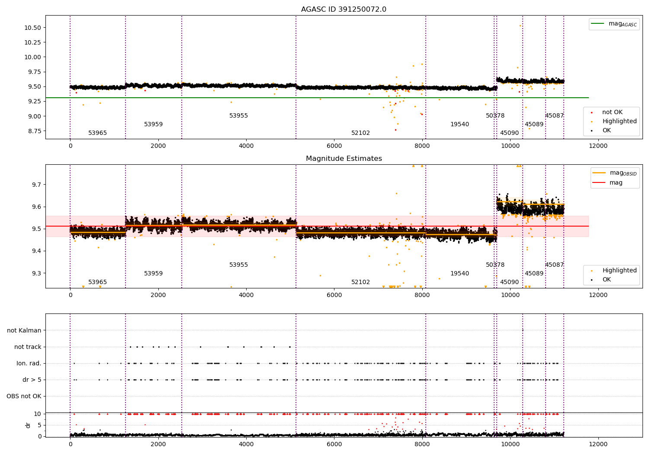Click obsid label 45090 in Magnitude Estimates plot
The image size is (649, 454).
click(x=509, y=282)
